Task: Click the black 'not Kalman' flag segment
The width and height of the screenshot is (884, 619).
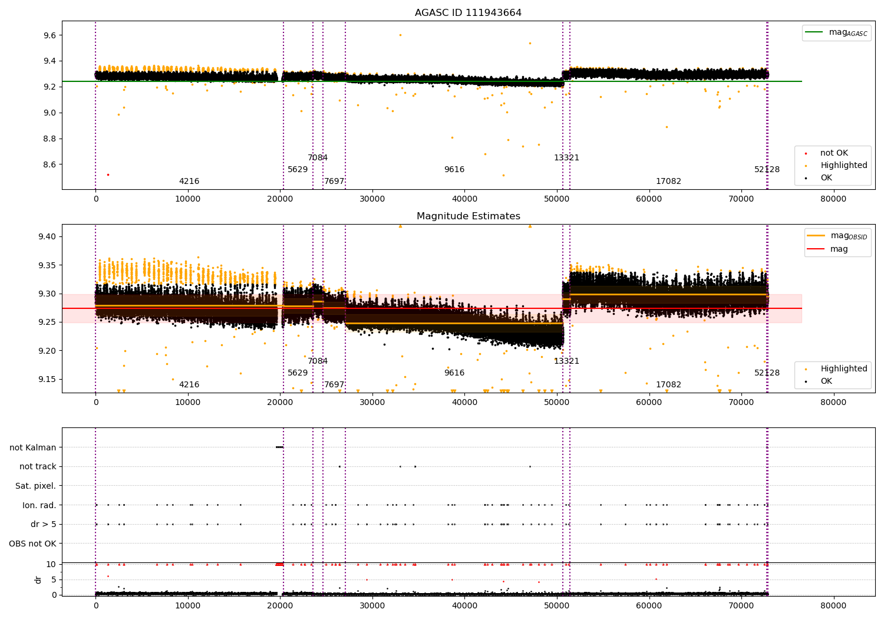Action: point(279,447)
